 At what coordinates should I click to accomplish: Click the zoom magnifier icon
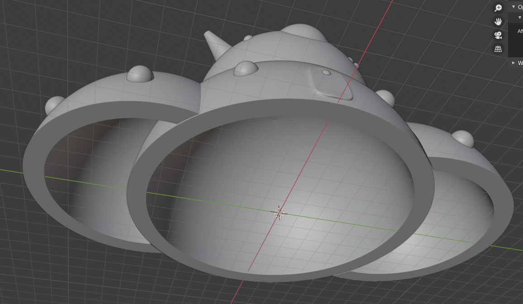(x=498, y=7)
